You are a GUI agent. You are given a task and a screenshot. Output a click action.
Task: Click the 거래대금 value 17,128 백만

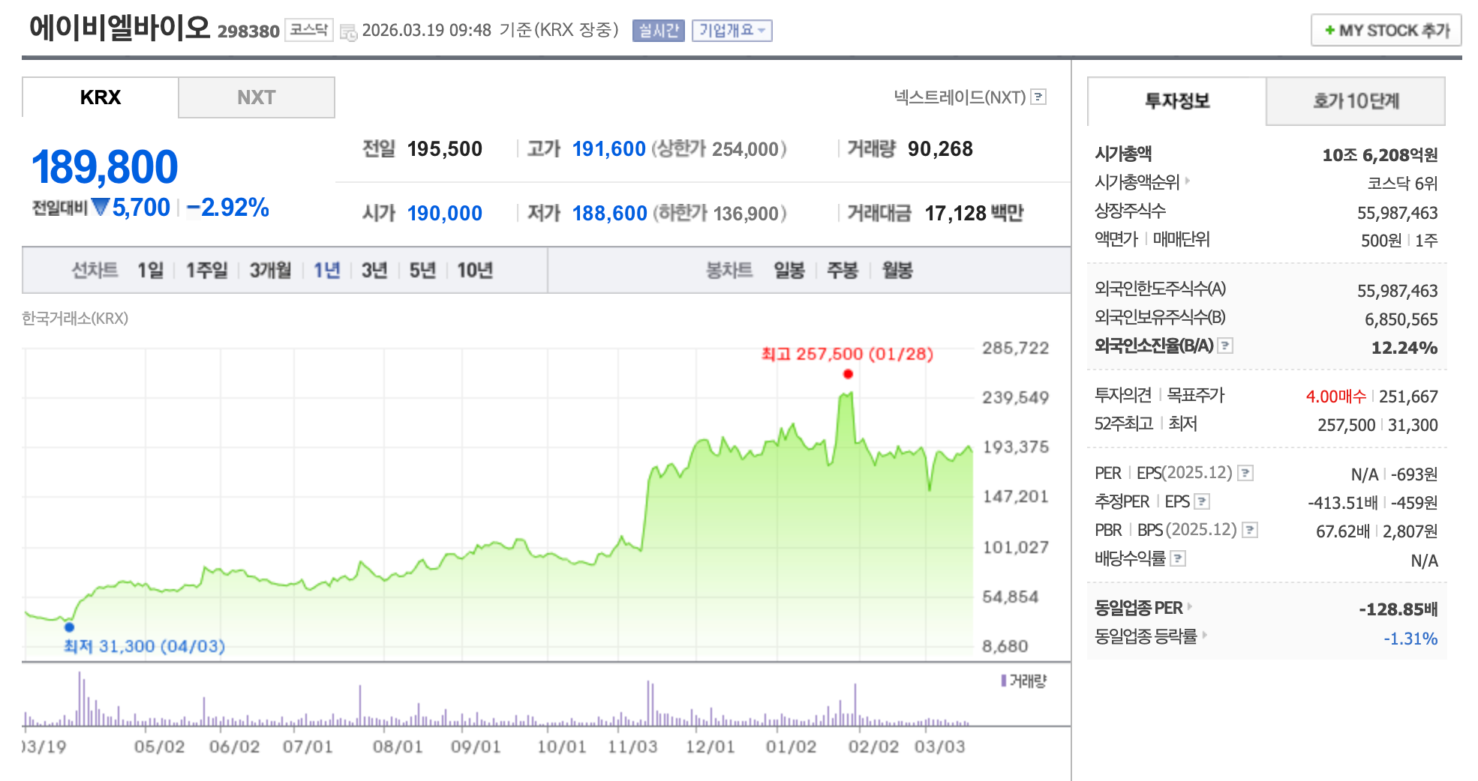(974, 214)
